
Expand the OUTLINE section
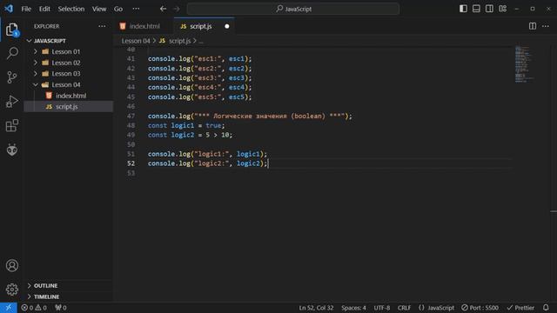(x=45, y=286)
